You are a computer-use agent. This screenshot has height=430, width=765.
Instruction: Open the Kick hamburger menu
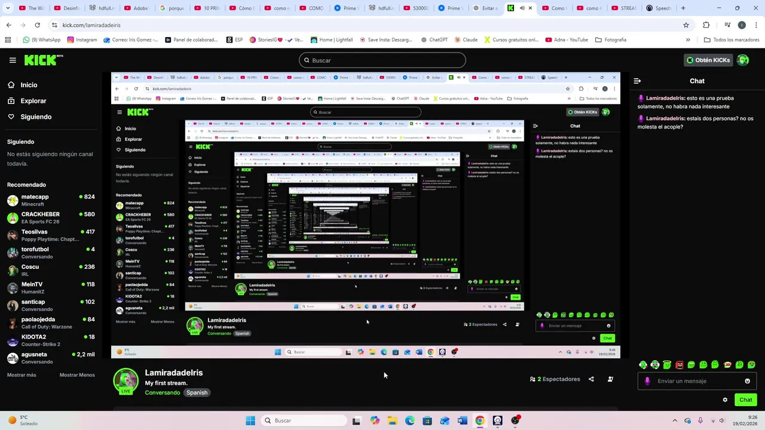tap(13, 60)
